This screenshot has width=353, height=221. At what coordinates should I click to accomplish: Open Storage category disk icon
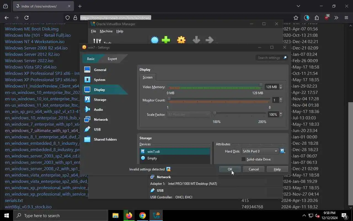[x=87, y=99]
